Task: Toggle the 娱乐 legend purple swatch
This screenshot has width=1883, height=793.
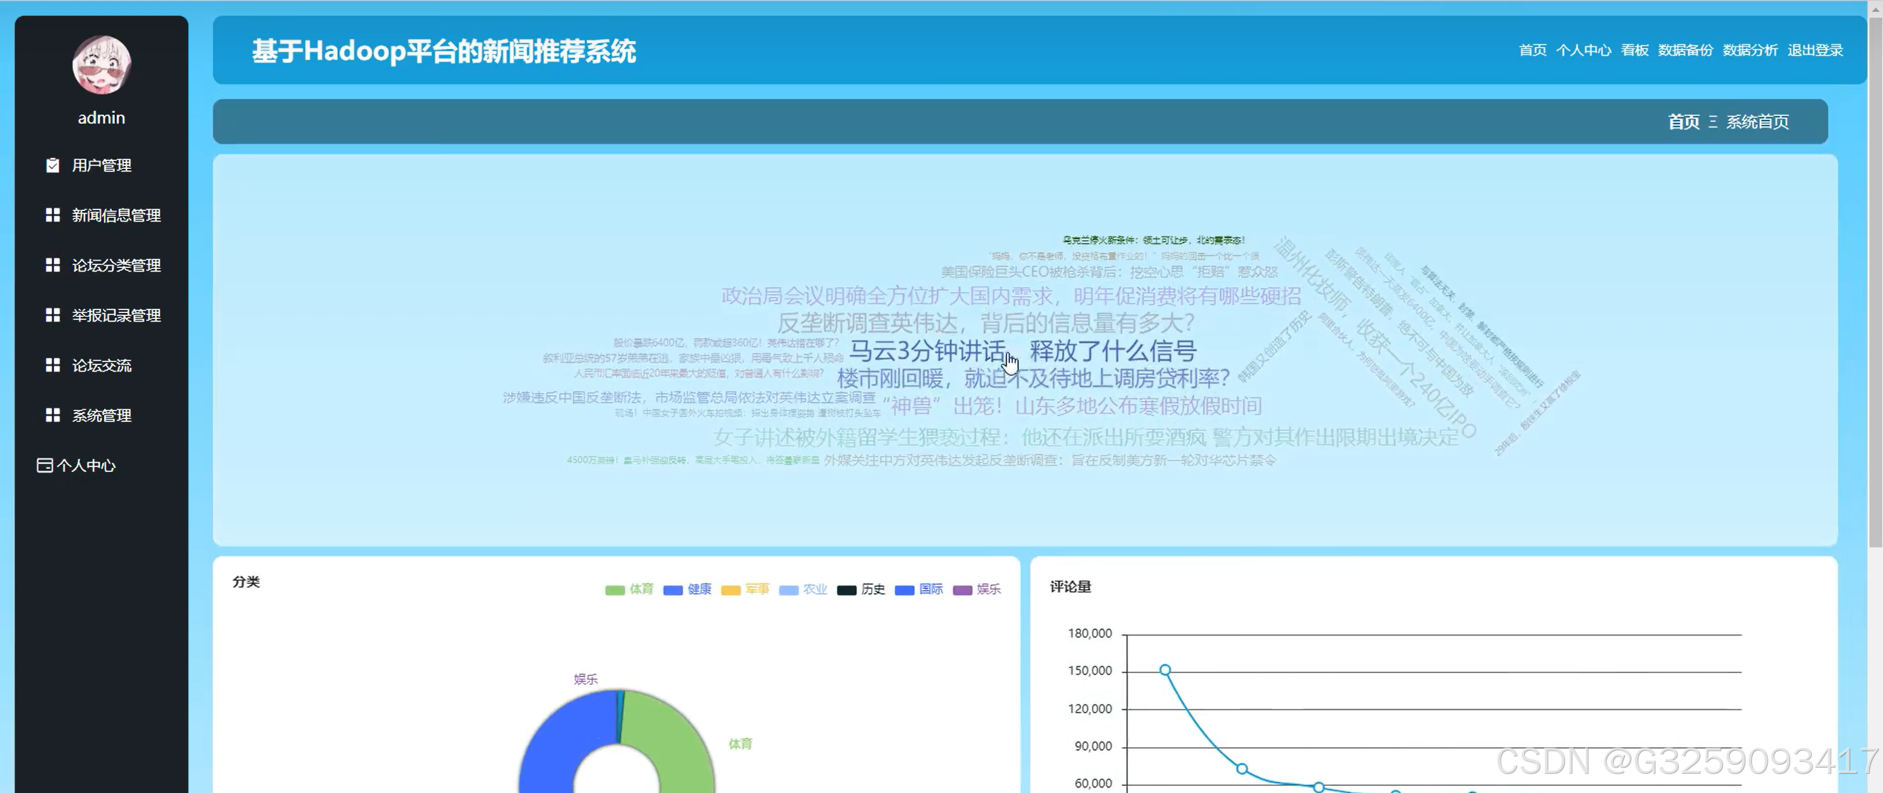Action: [963, 590]
